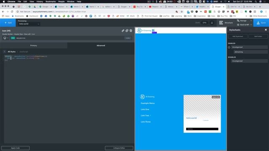Click the Apply Code button
The width and height of the screenshot is (269, 151).
[x=16, y=148]
